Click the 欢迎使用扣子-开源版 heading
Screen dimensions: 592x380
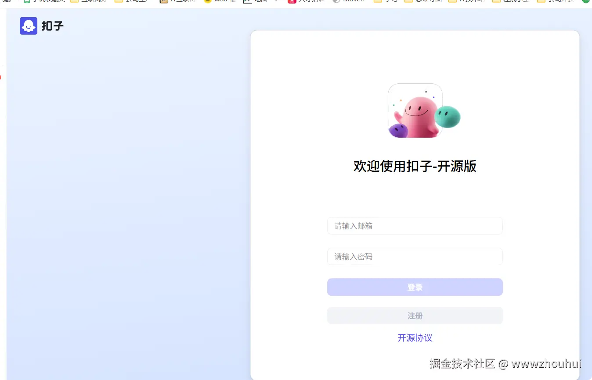click(415, 166)
